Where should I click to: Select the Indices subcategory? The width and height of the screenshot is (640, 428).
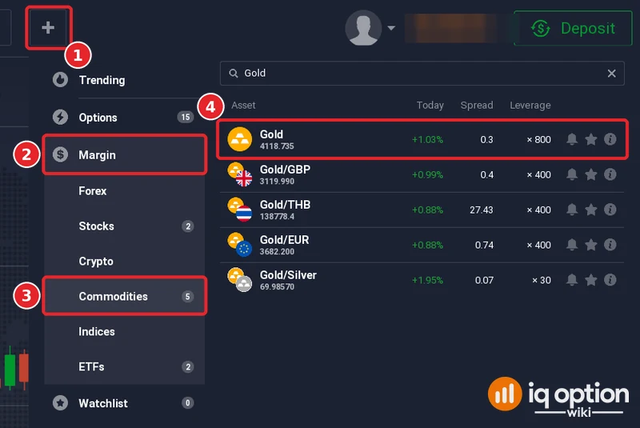click(125, 331)
